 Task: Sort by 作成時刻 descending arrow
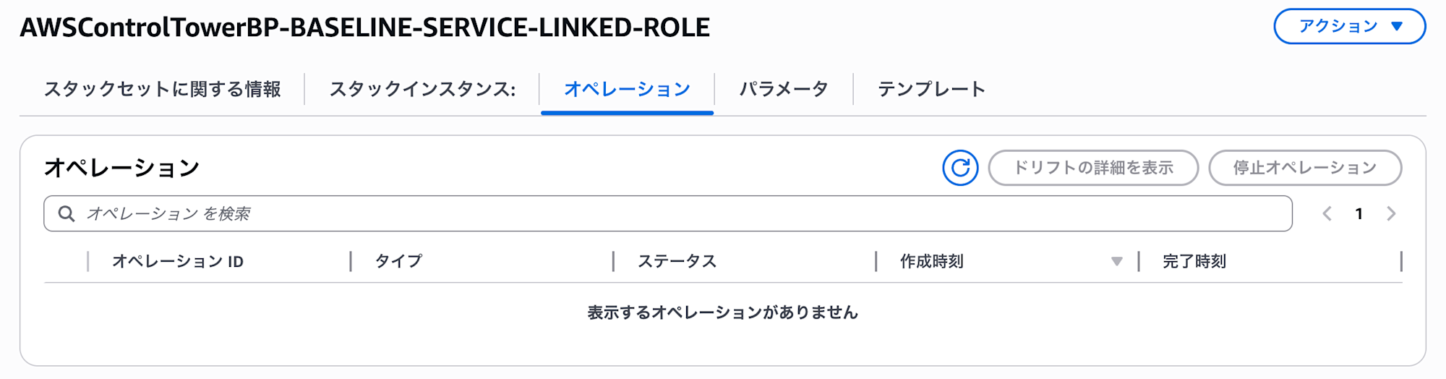coord(1117,262)
